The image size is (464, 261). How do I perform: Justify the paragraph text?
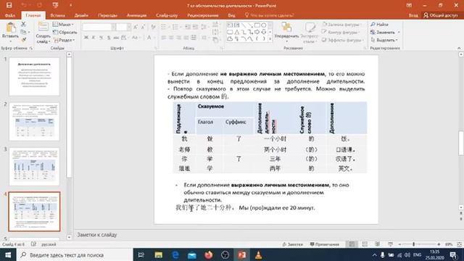coord(186,38)
